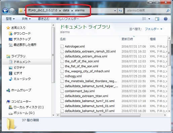The height and width of the screenshot is (133, 173).
Task: Select defaultdata_bahamut_turn9_07.xml
Action: [90, 111]
